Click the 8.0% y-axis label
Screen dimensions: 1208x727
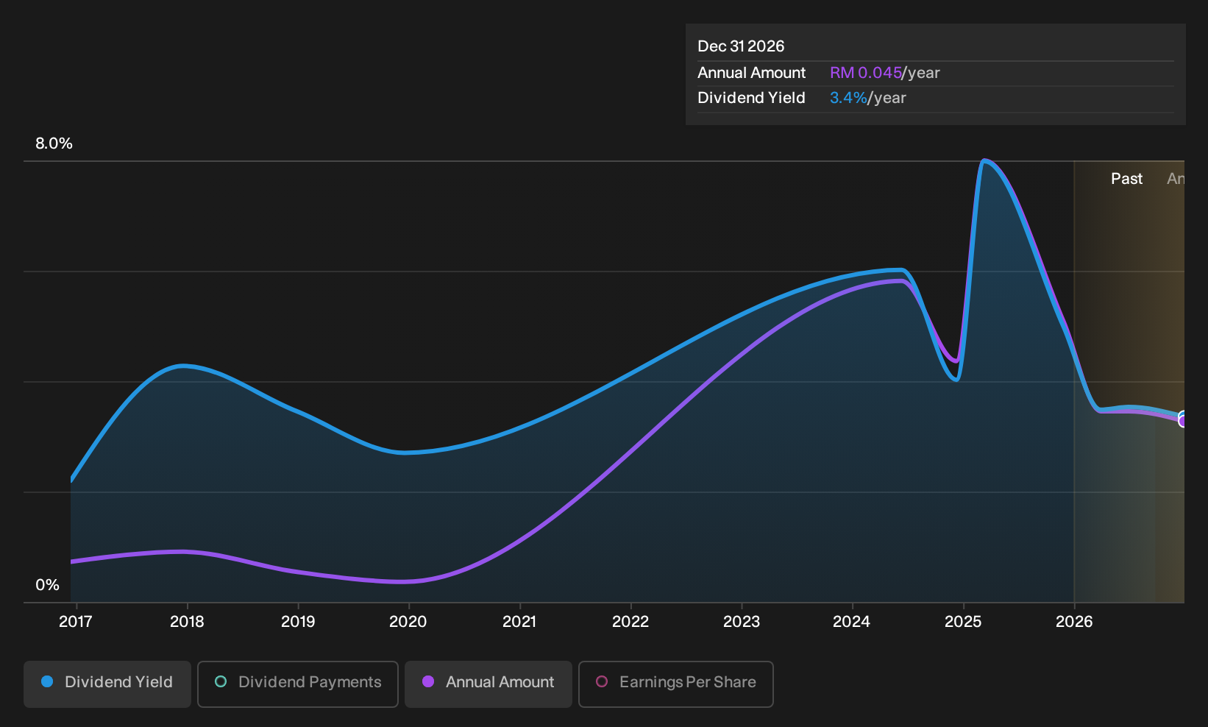54,143
